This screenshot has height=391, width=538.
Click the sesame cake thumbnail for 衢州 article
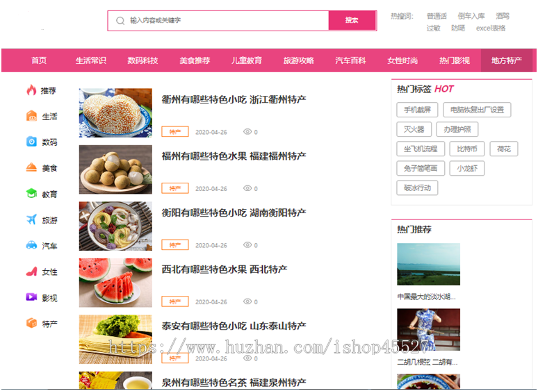[115, 113]
